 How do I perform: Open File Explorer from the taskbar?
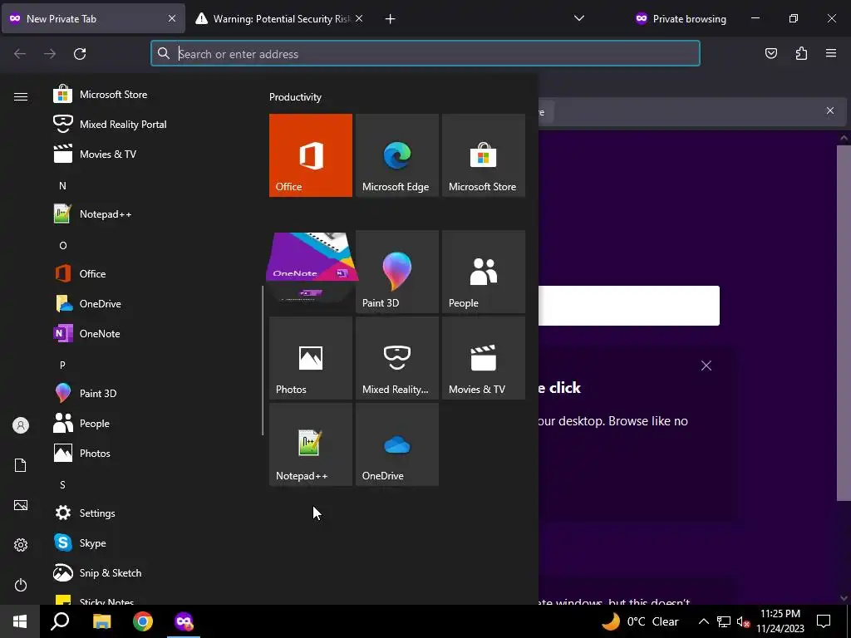pos(101,621)
